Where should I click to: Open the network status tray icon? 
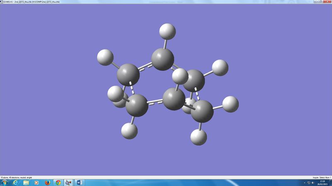pos(309,183)
